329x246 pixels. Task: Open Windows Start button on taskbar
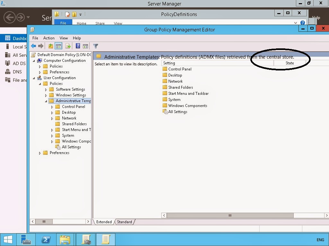click(8, 240)
